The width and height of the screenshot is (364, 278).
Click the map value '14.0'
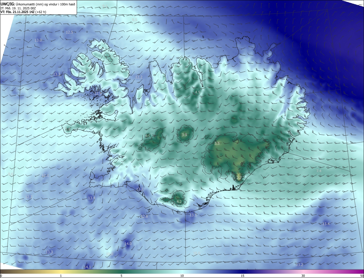tap(128, 244)
